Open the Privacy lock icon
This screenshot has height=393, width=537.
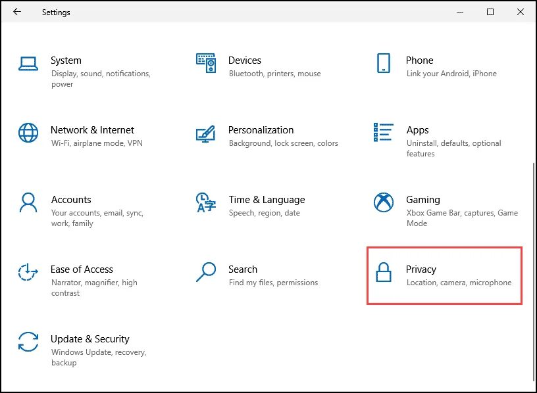[384, 272]
